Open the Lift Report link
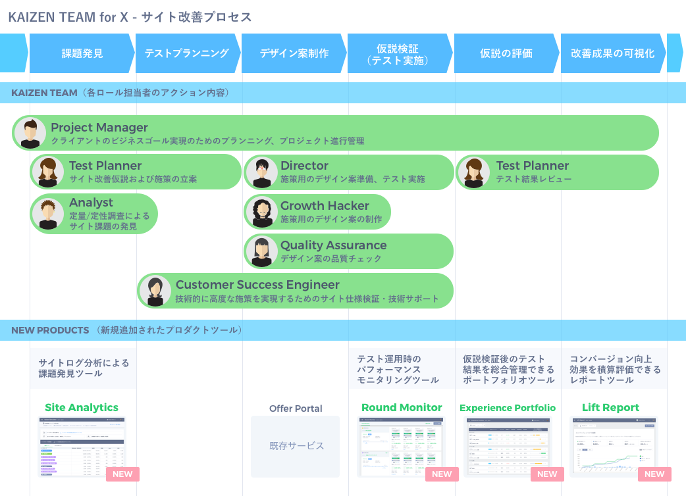 [611, 408]
